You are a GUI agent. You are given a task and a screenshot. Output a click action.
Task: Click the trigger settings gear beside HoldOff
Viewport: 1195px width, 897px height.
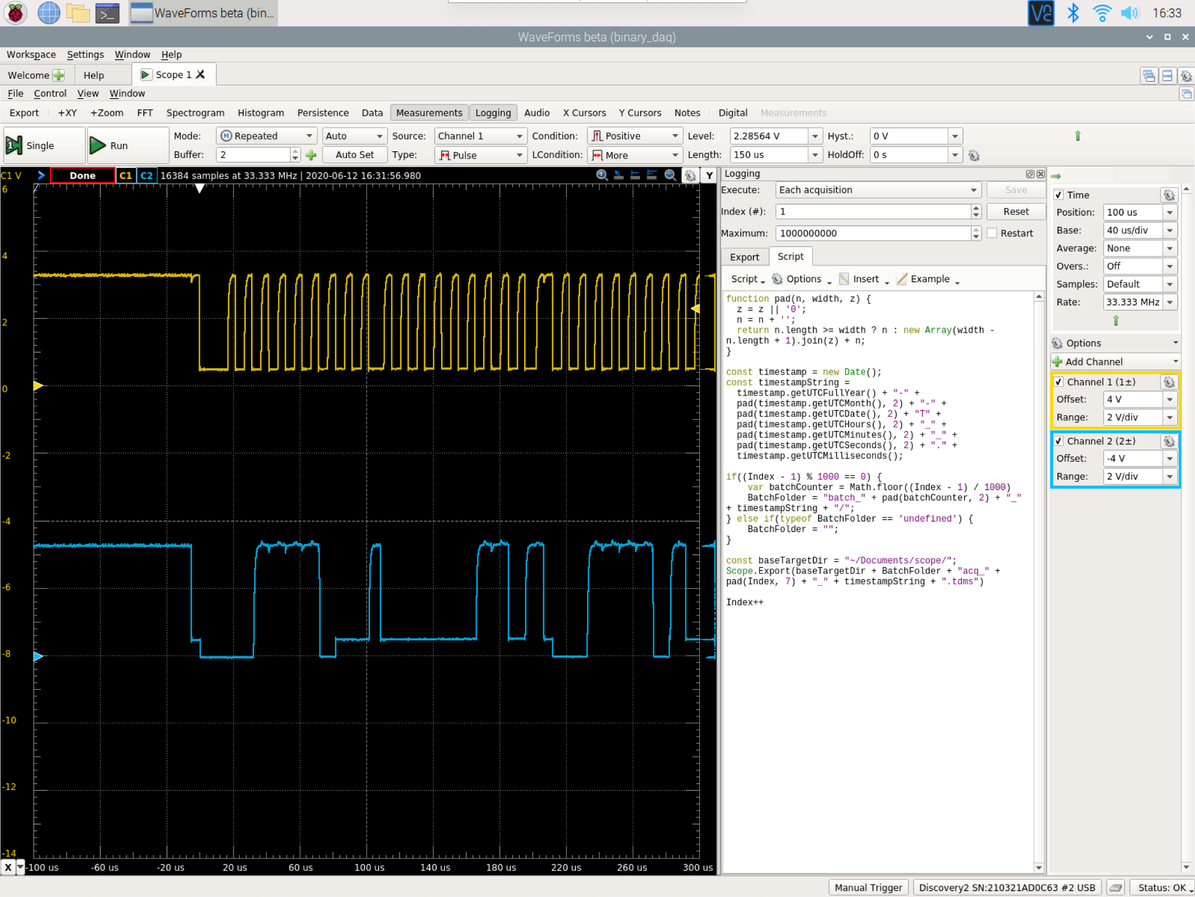(974, 155)
